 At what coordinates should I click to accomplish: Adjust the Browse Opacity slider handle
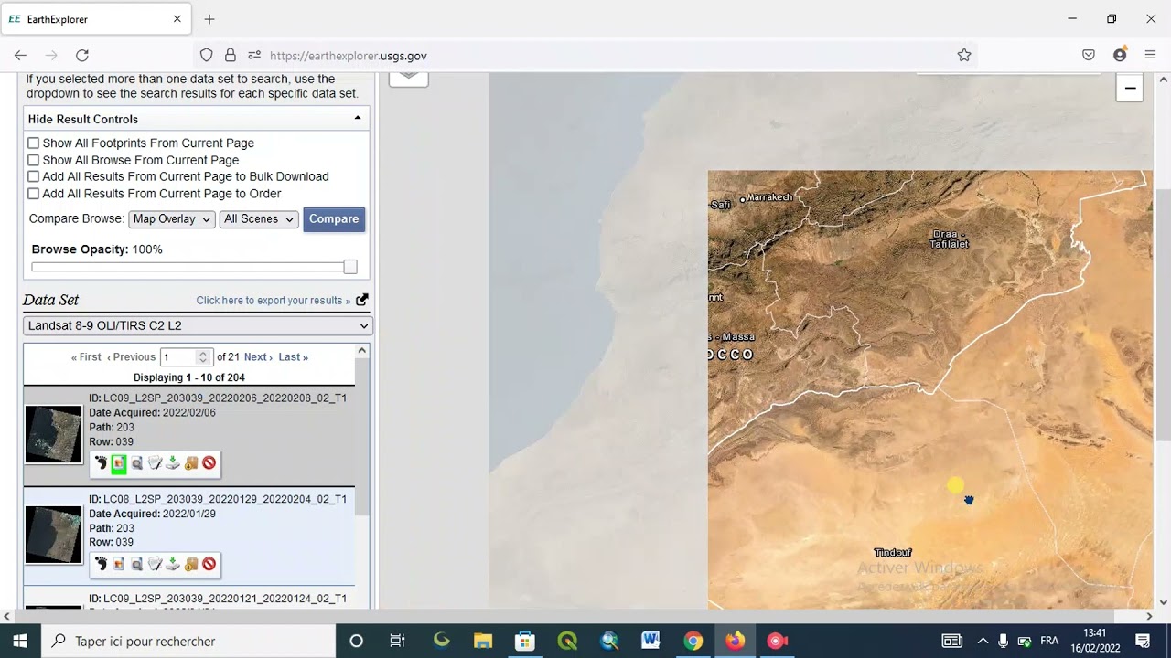tap(350, 267)
